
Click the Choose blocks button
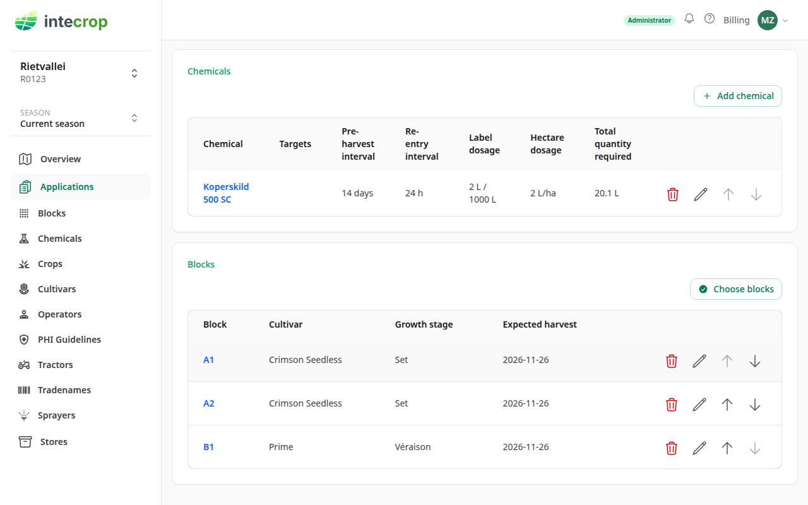pos(736,289)
